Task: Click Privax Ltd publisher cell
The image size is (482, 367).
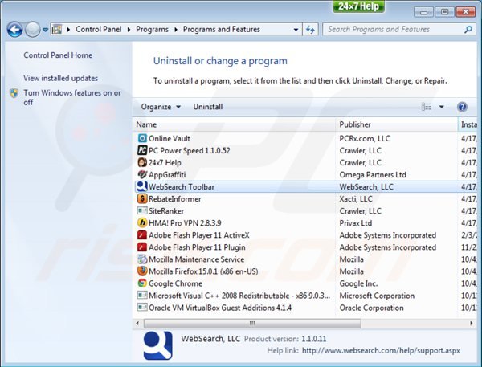Action: click(x=355, y=223)
